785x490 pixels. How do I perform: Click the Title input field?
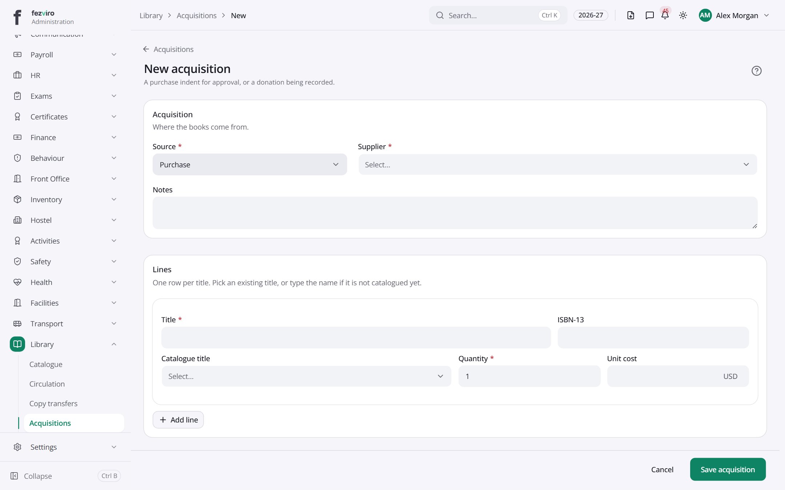pyautogui.click(x=356, y=338)
